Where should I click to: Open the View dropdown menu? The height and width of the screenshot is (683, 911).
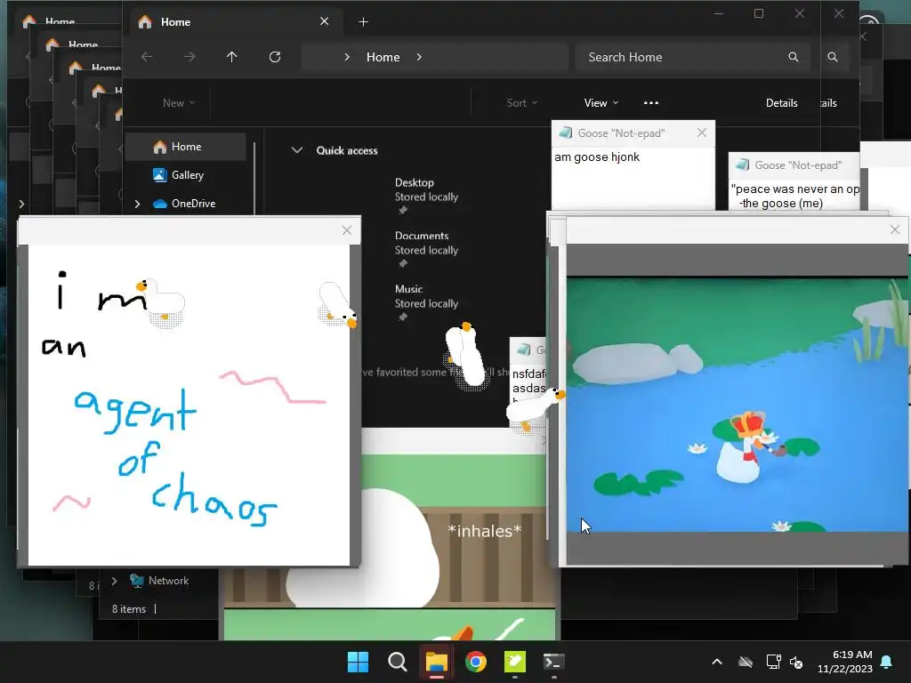[x=601, y=103]
